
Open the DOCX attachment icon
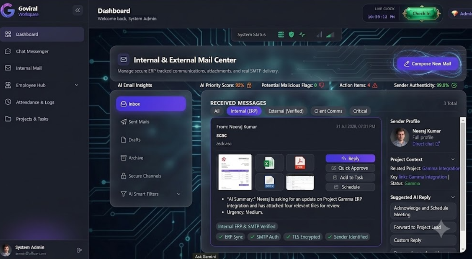pos(269,182)
